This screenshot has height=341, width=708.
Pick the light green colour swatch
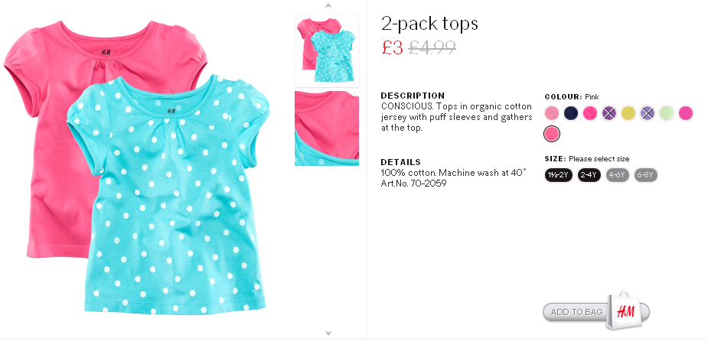coord(667,112)
